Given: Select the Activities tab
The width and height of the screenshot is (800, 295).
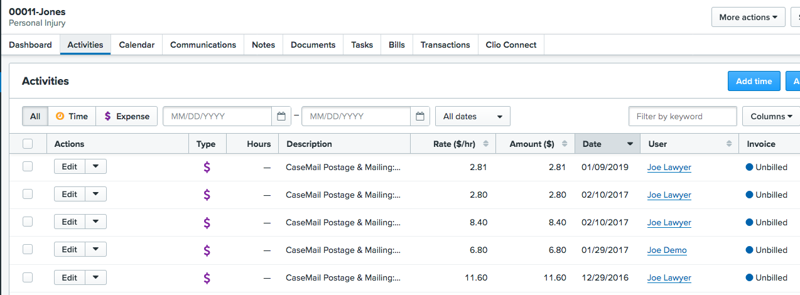Looking at the screenshot, I should (85, 45).
